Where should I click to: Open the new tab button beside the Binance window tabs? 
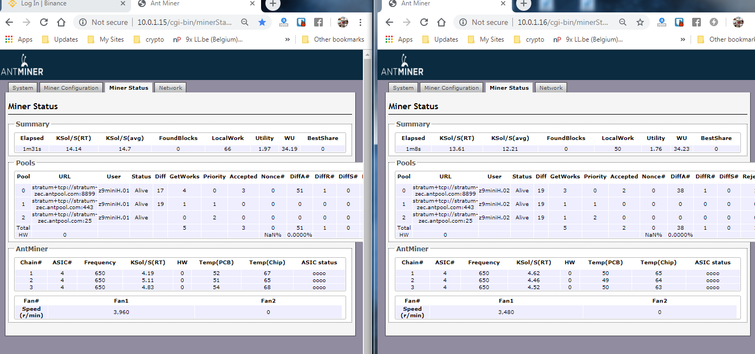(x=273, y=4)
